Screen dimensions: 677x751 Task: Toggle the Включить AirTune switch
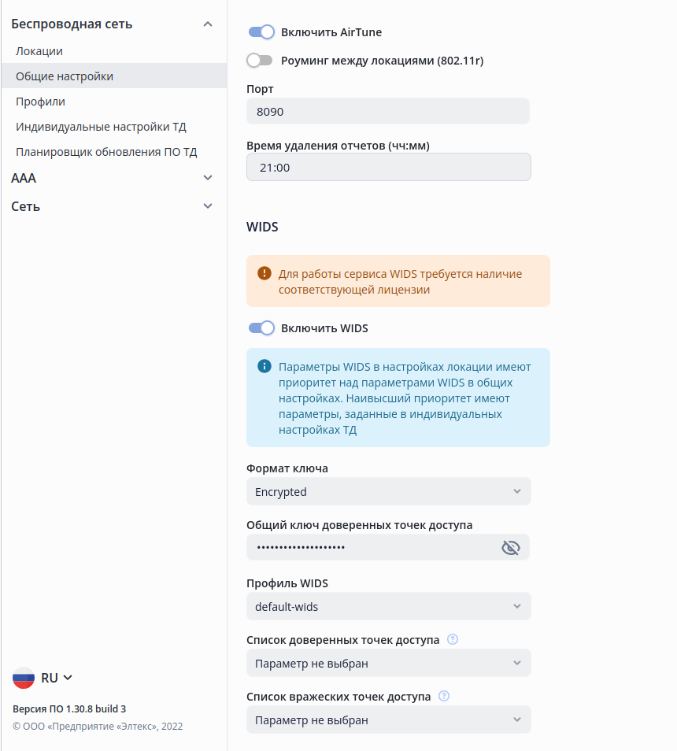[x=261, y=32]
